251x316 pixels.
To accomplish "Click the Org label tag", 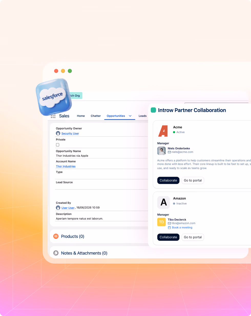I will (76, 96).
